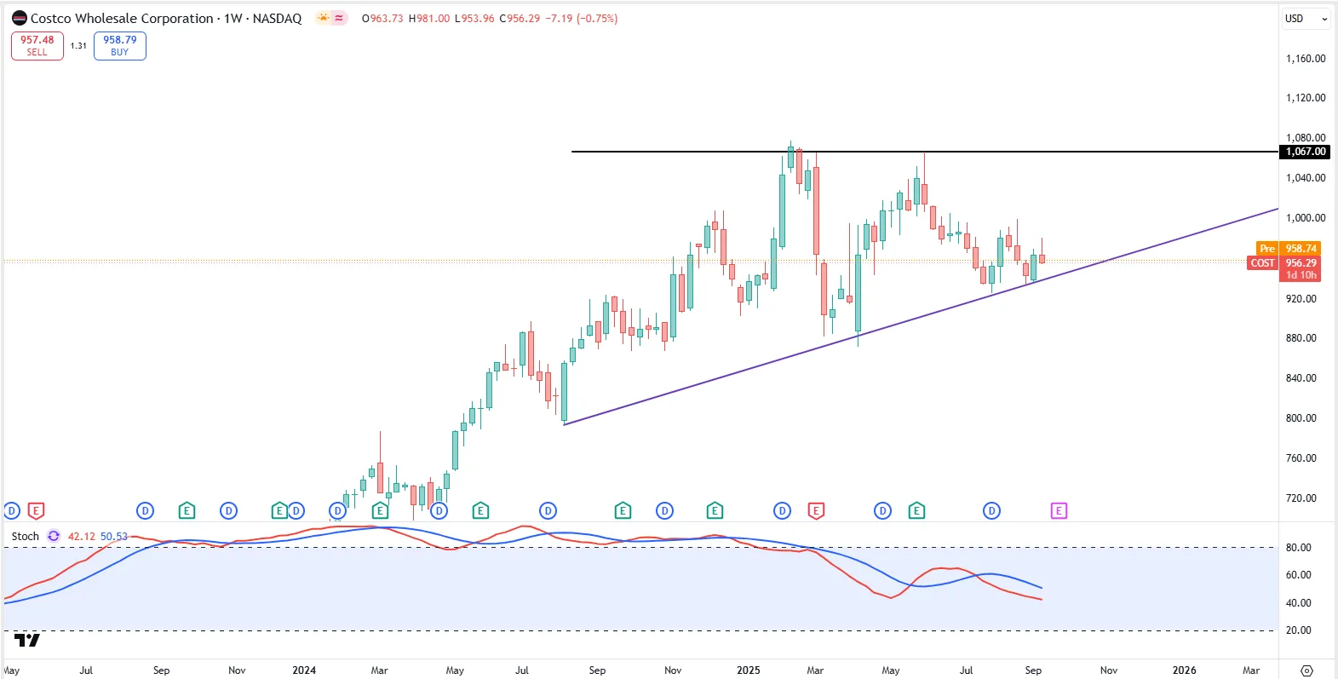Click the red Stoch value 42.12
The width and height of the screenshot is (1338, 679).
(82, 536)
